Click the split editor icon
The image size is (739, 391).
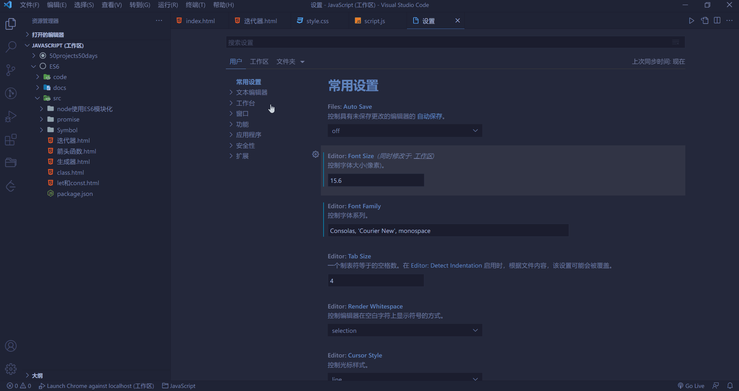click(x=717, y=20)
